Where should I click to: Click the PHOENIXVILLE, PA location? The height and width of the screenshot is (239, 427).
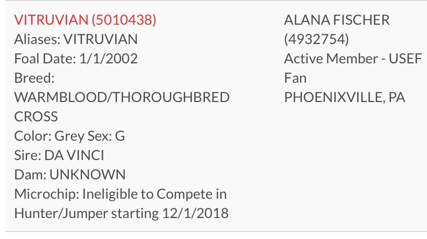point(345,97)
